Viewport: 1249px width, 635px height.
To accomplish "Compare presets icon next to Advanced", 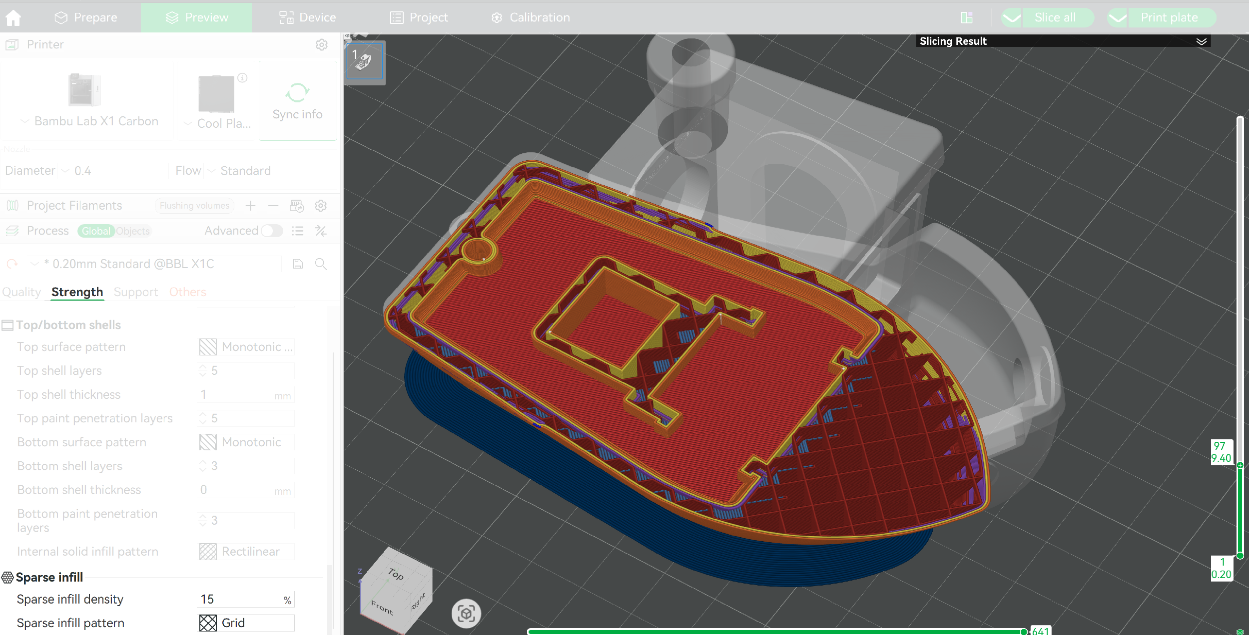I will pos(321,231).
